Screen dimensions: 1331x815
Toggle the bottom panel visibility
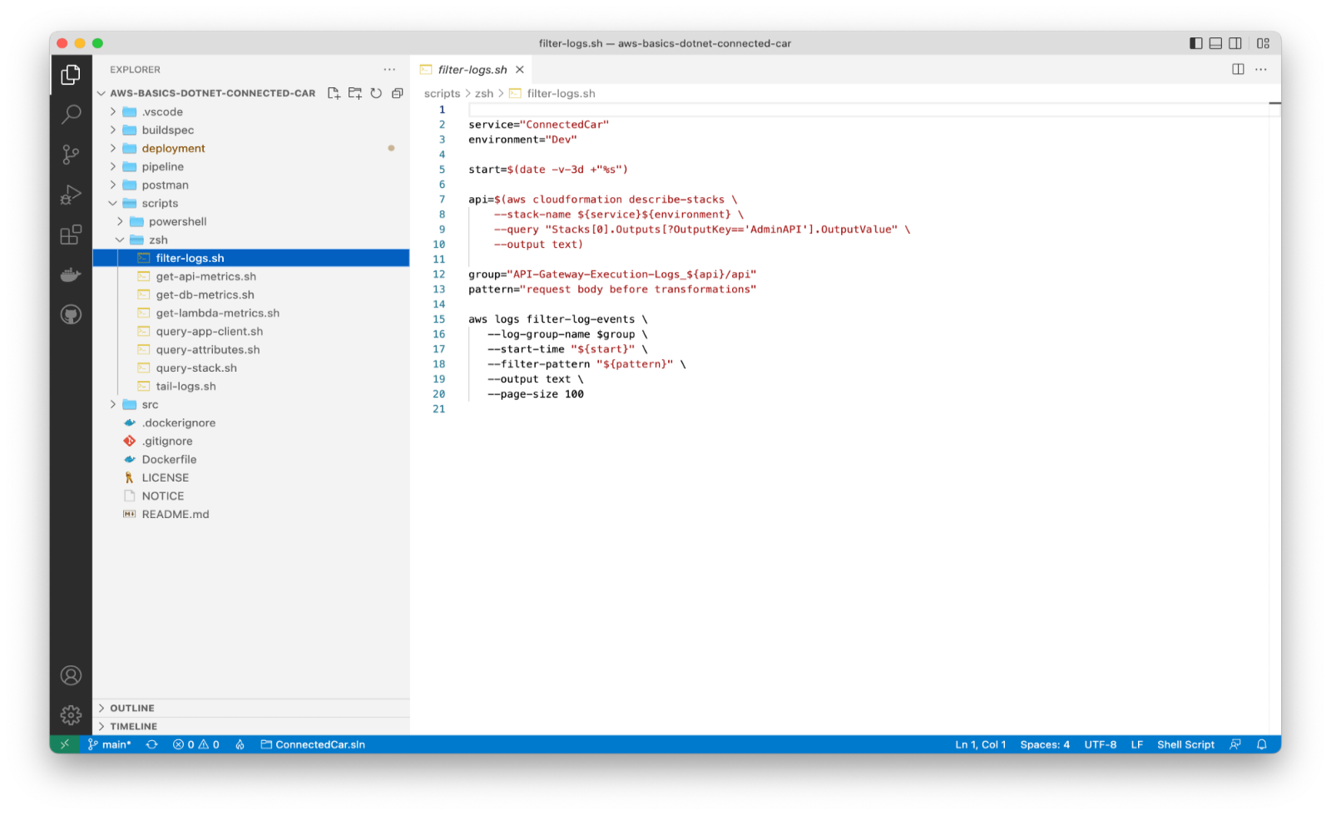click(1215, 43)
